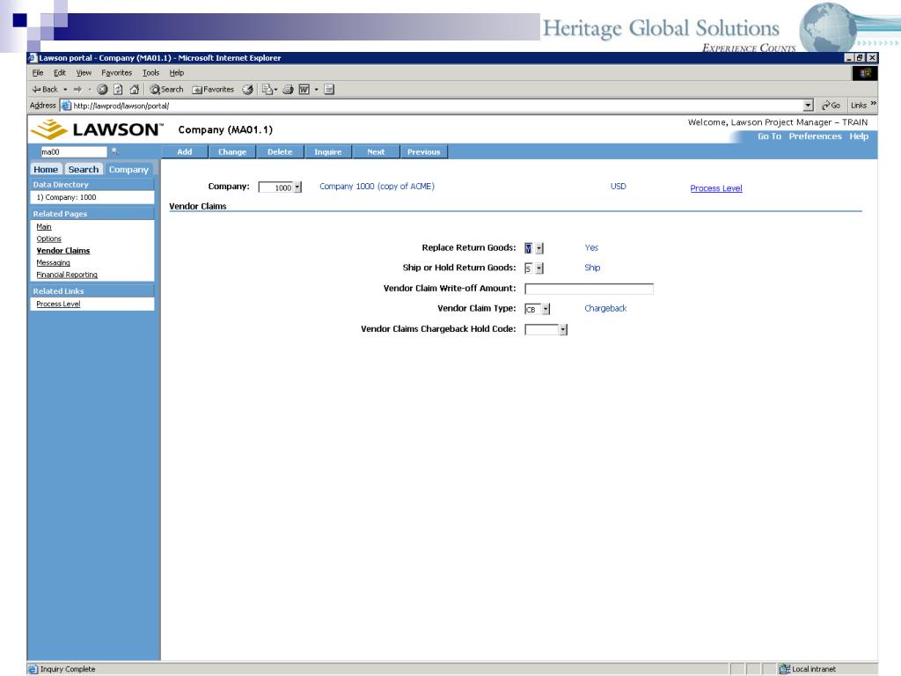This screenshot has width=901, height=676.
Task: Open the File menu
Action: click(x=38, y=73)
